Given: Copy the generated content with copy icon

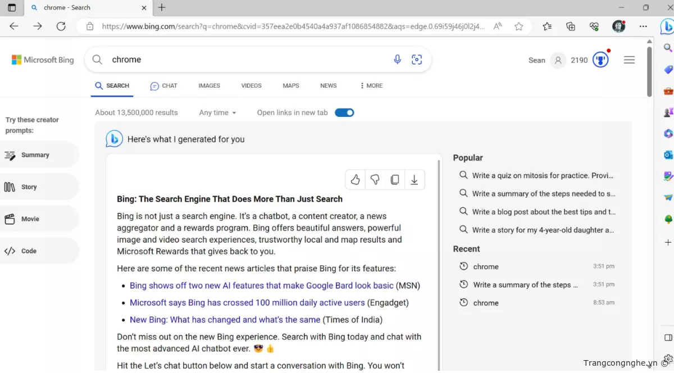Looking at the screenshot, I should pos(395,180).
